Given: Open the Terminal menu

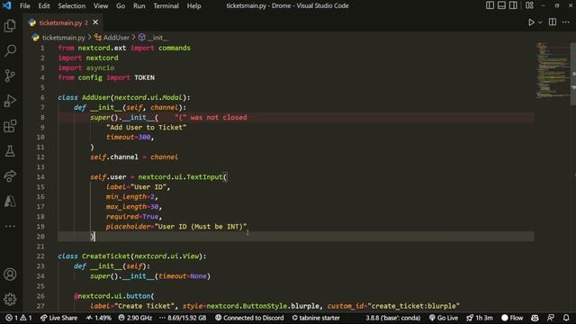Looking at the screenshot, I should coord(166,6).
